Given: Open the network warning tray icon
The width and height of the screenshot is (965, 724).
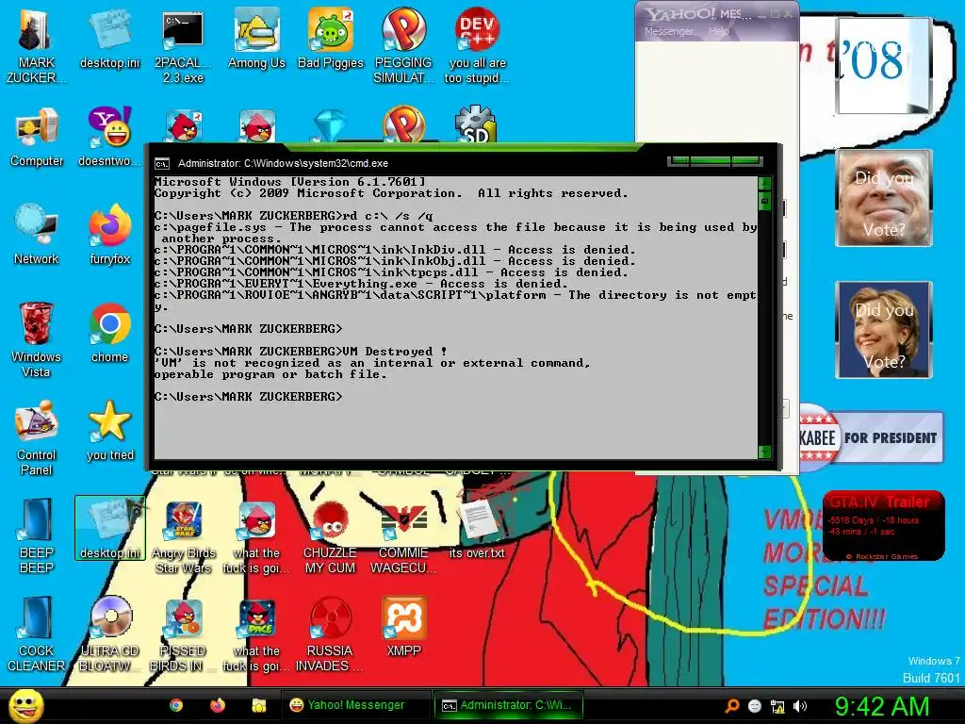Looking at the screenshot, I should 777,706.
